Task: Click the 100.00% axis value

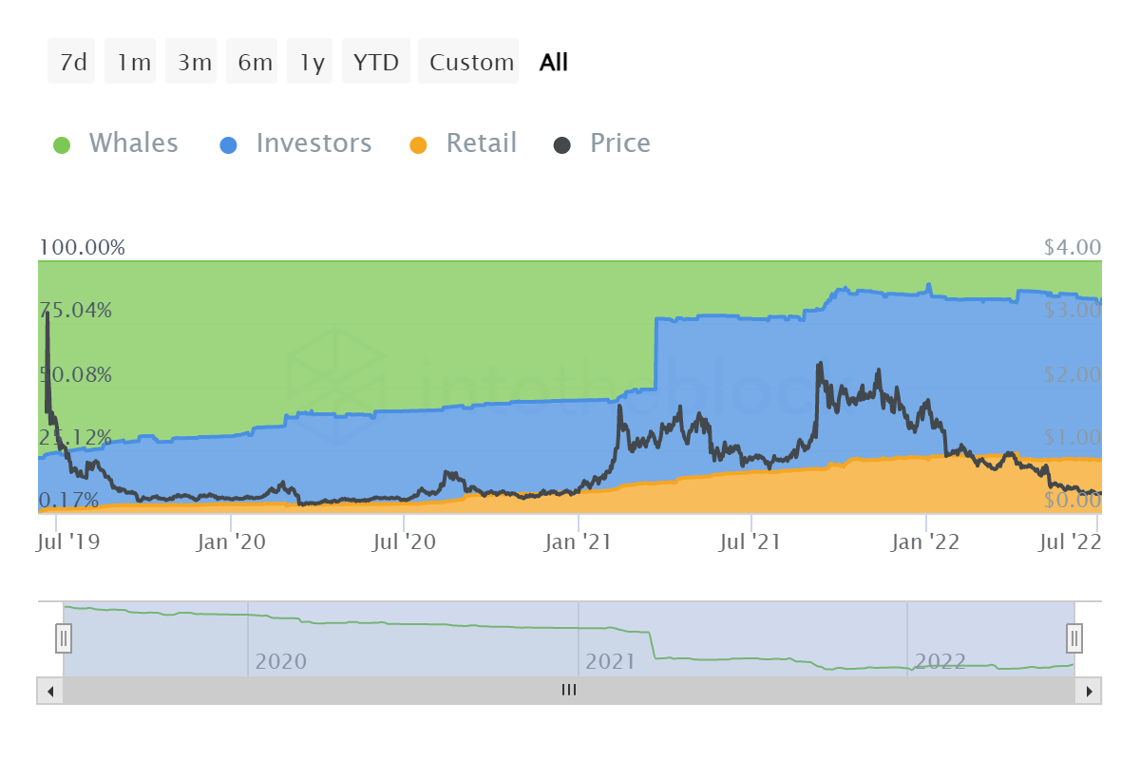Action: [x=82, y=248]
